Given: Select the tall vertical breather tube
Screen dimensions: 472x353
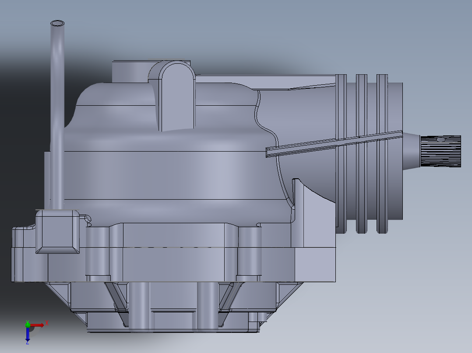Looking at the screenshot, I should pos(57,116).
